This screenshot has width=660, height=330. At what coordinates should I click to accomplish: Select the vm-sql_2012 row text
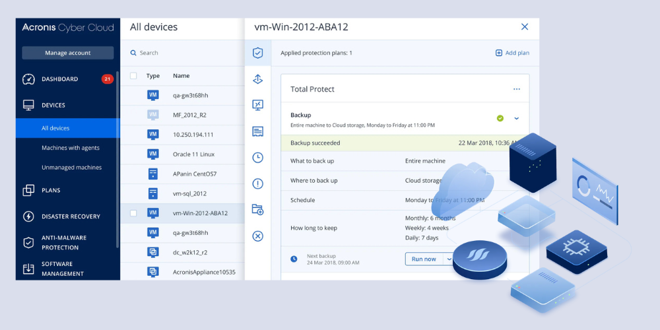tap(190, 193)
